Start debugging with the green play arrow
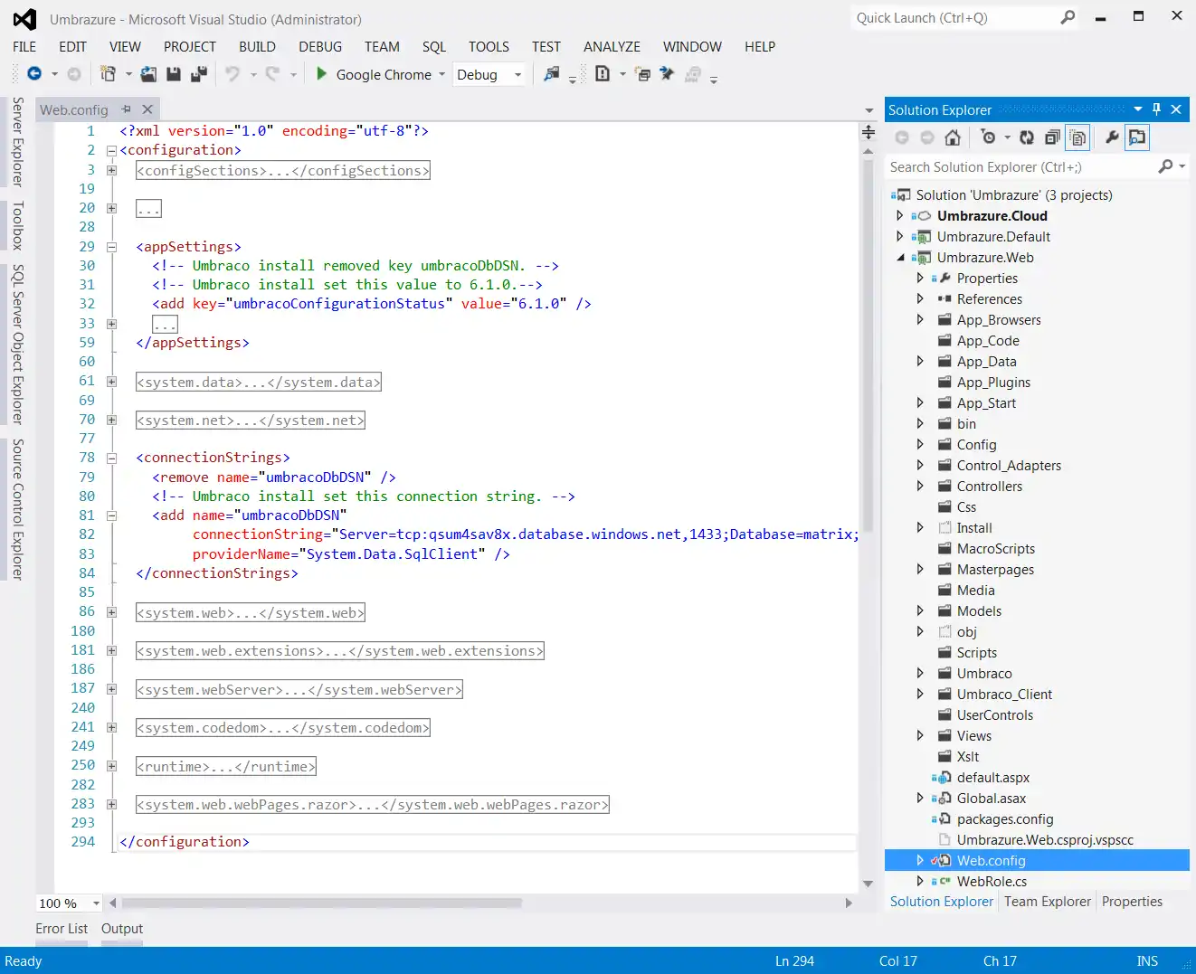This screenshot has width=1196, height=974. (321, 74)
